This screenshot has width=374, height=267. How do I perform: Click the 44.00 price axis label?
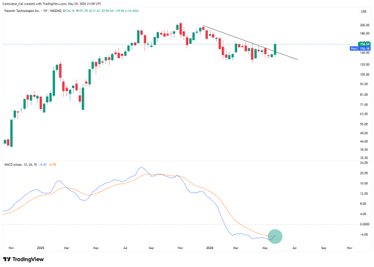(x=365, y=141)
